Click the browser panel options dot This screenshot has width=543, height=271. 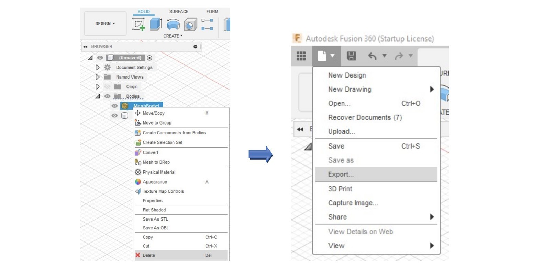(x=195, y=47)
